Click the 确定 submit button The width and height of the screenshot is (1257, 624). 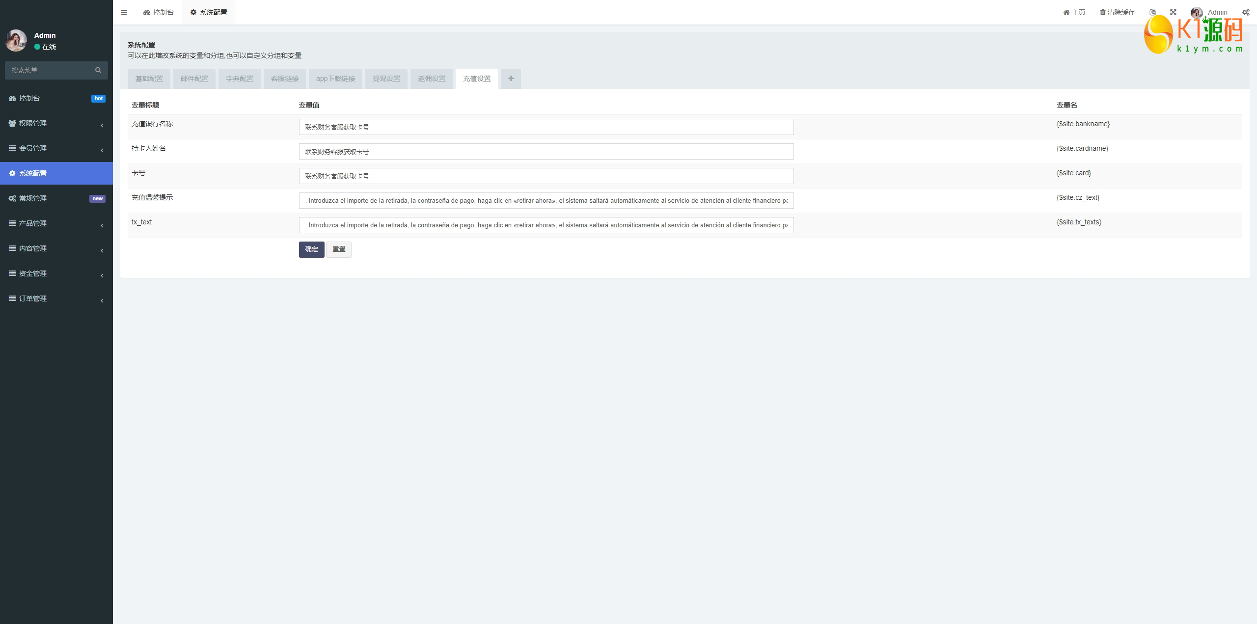click(311, 249)
